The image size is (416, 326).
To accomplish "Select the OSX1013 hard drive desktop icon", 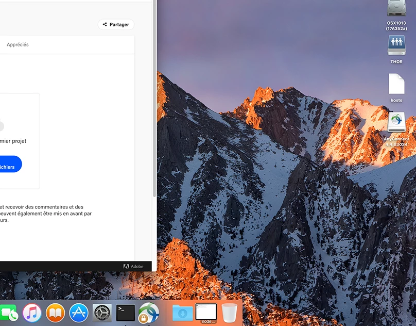I will point(396,9).
